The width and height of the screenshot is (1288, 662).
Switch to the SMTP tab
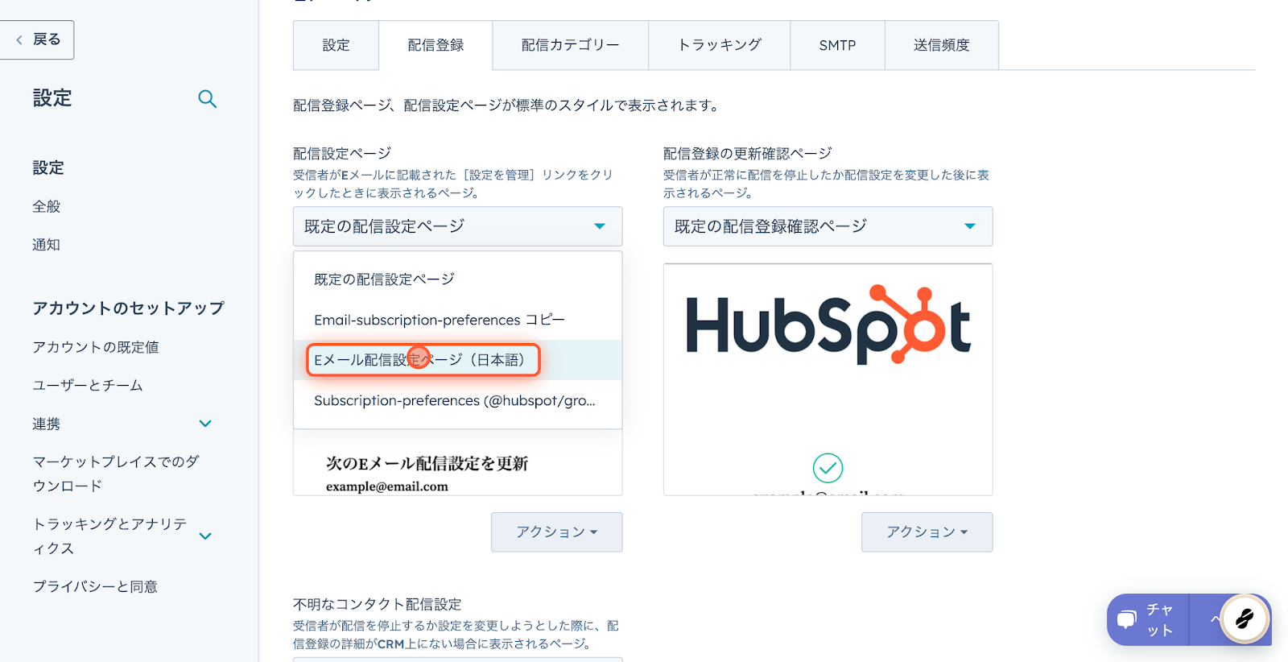(x=837, y=45)
